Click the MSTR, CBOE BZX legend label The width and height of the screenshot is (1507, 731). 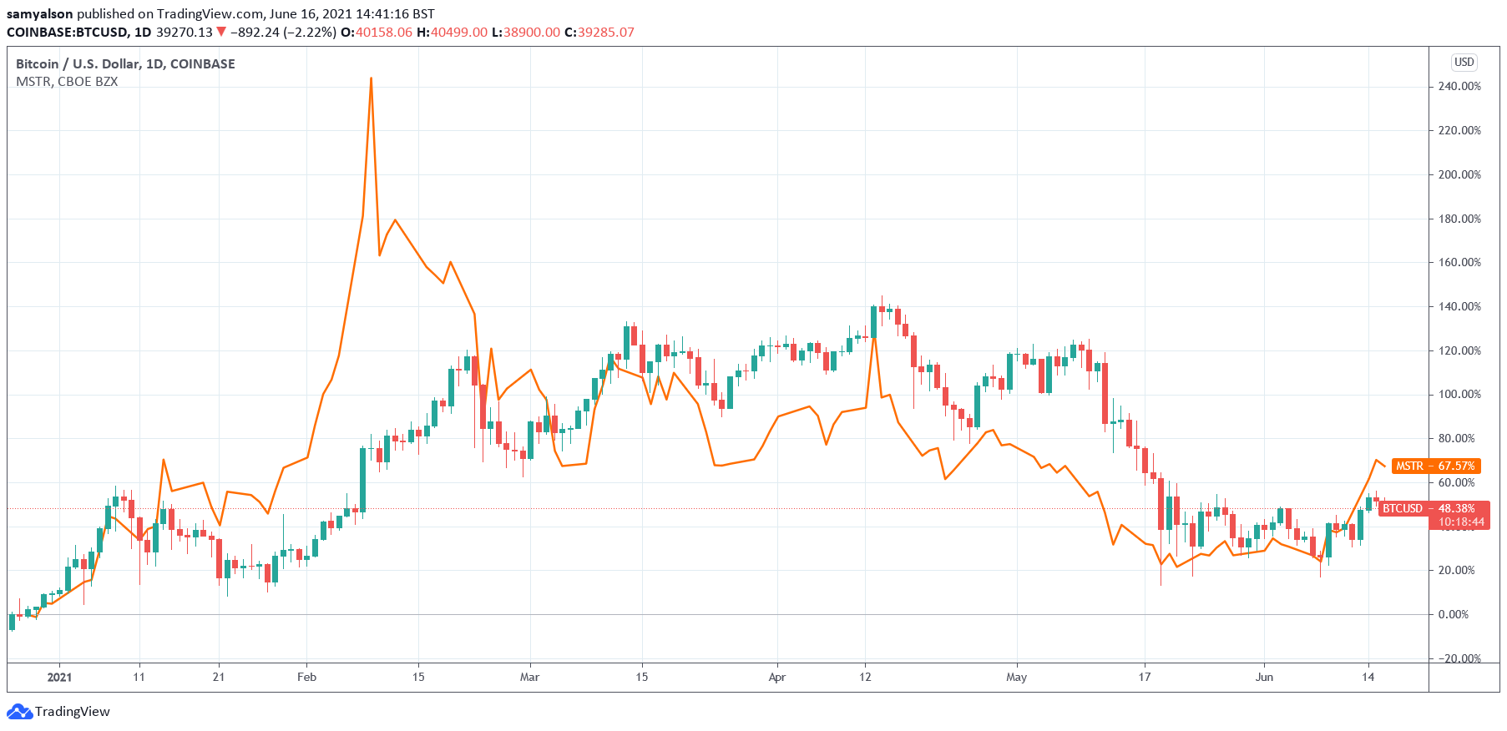pos(67,82)
